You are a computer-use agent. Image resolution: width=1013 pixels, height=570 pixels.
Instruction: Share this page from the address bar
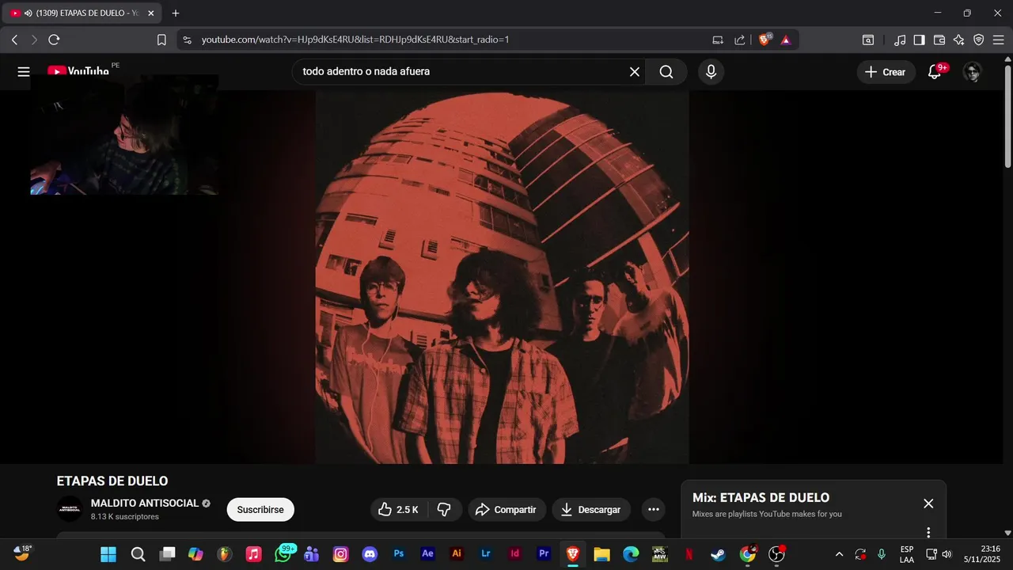(740, 40)
